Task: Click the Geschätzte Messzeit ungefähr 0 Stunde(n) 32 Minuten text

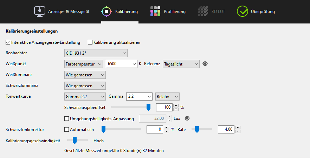Action: [114, 151]
